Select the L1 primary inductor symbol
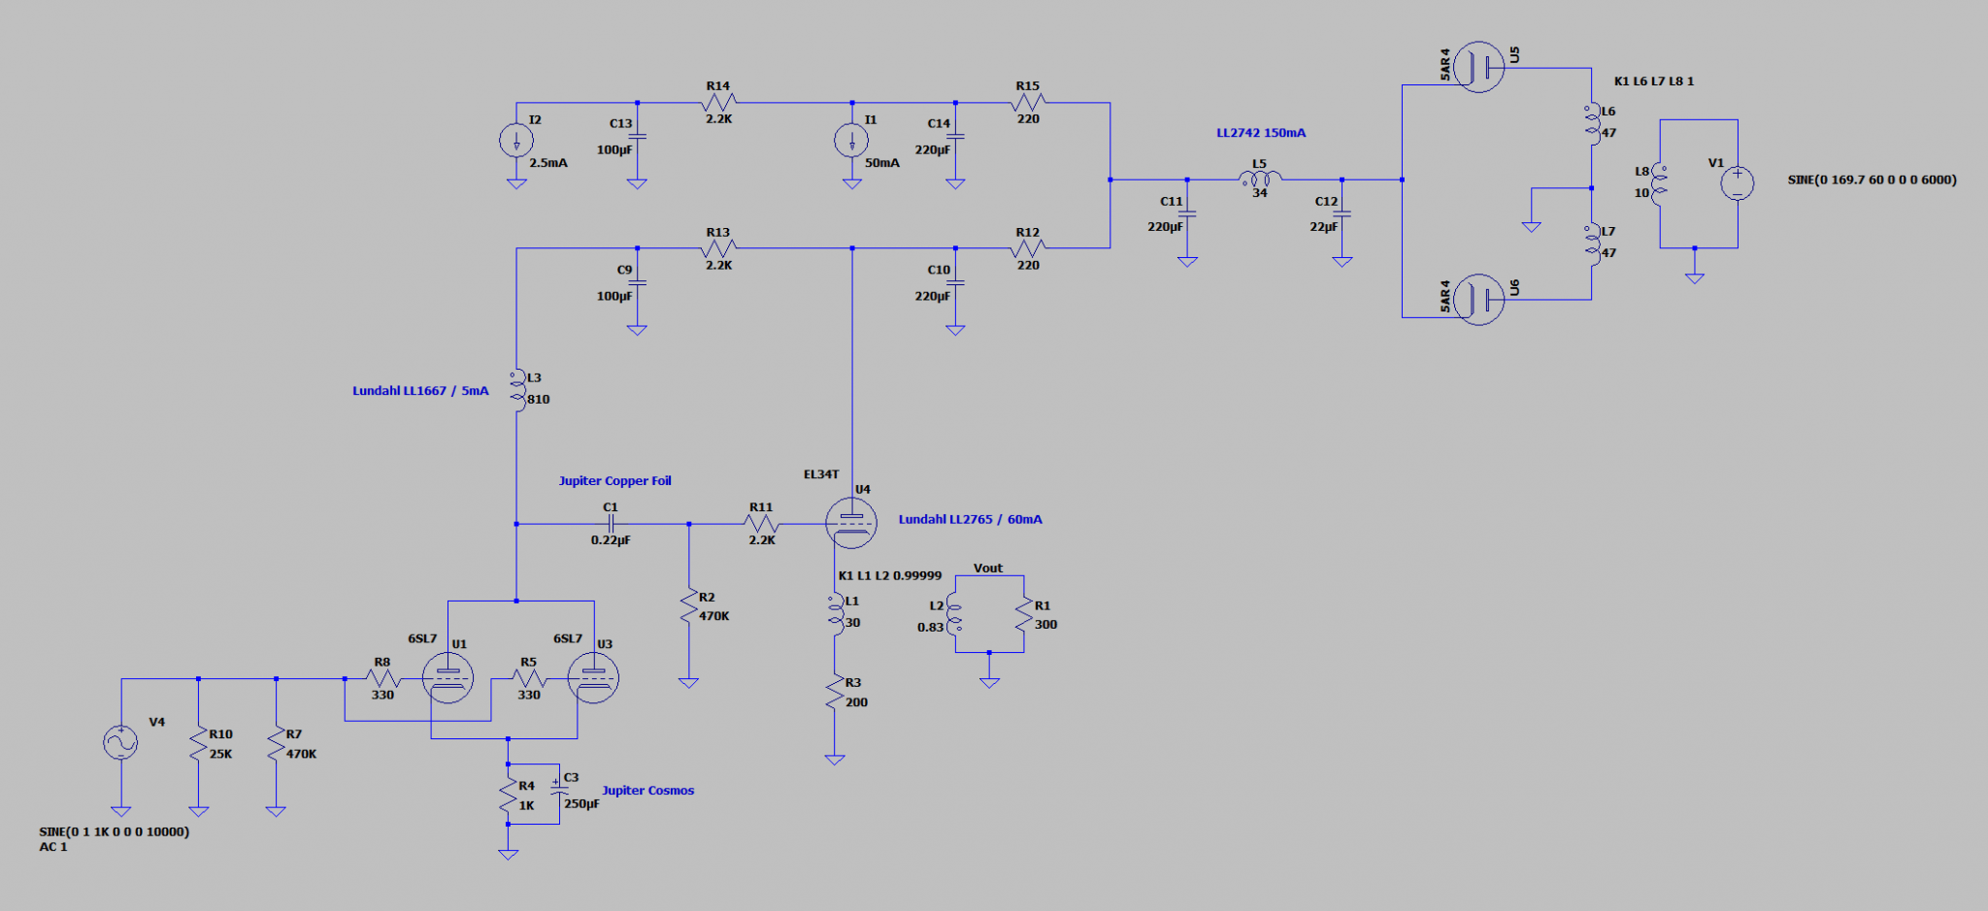 coord(836,613)
